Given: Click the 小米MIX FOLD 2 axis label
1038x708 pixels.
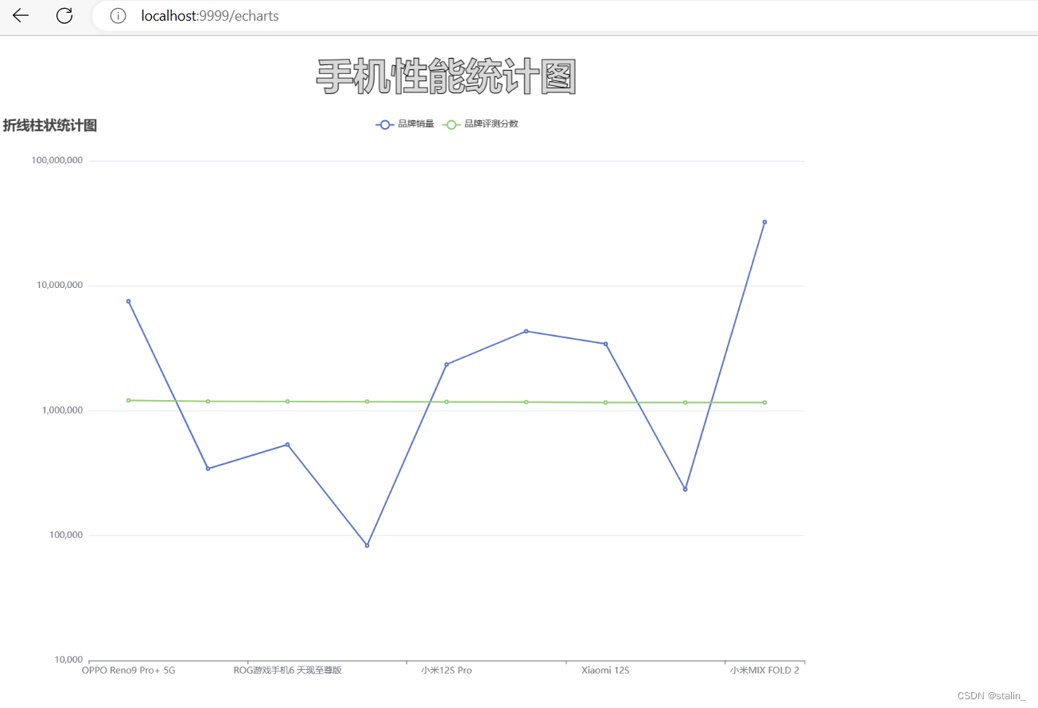Looking at the screenshot, I should [764, 671].
